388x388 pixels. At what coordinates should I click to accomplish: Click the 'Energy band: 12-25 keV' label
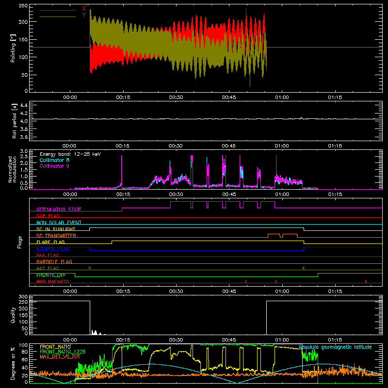click(70, 154)
